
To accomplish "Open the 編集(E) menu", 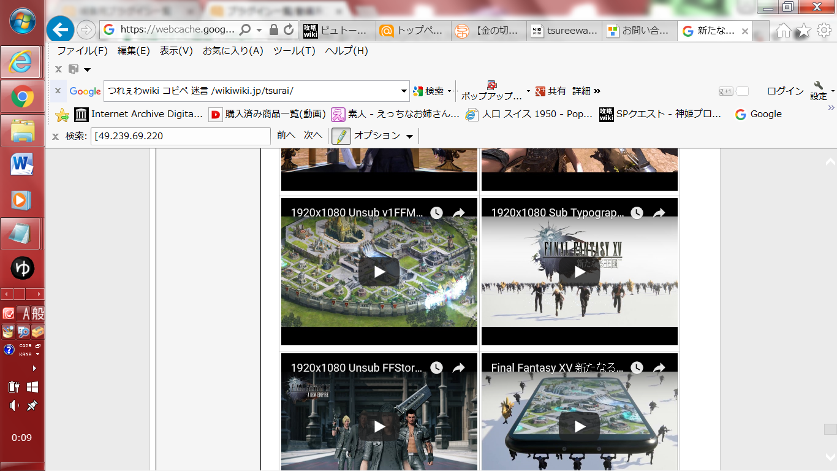I will click(x=134, y=51).
